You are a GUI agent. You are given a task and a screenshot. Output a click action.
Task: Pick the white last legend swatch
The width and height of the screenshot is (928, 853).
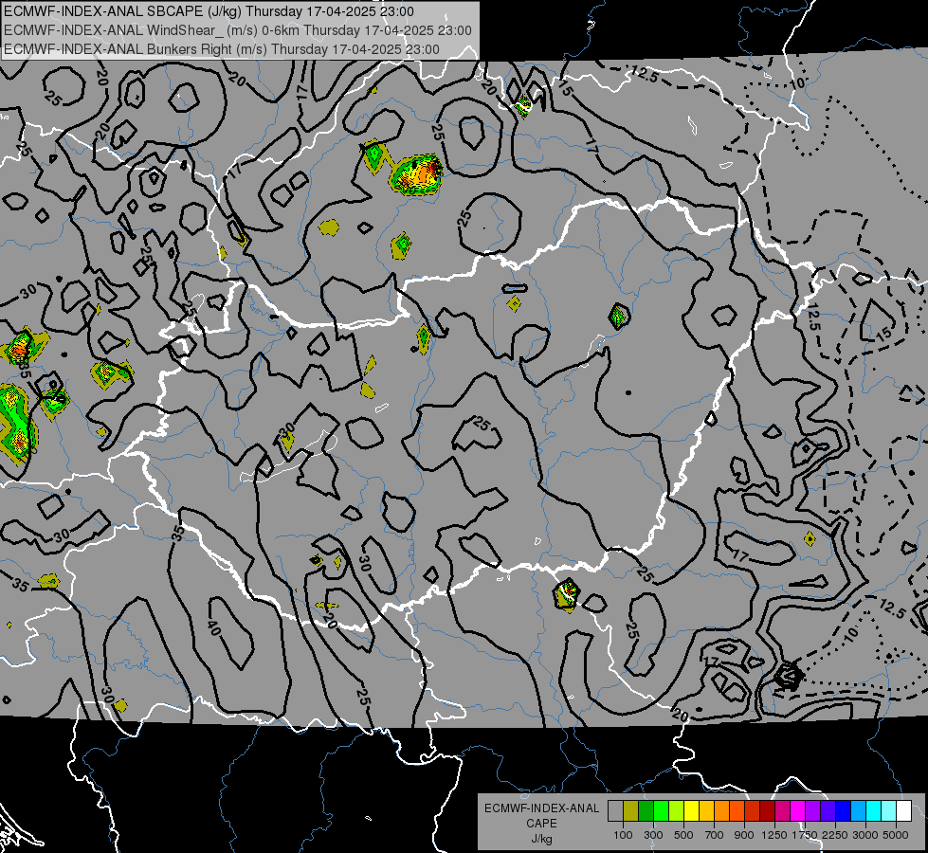coord(903,811)
